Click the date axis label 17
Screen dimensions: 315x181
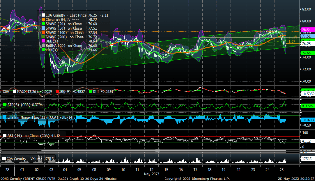tap(195, 170)
